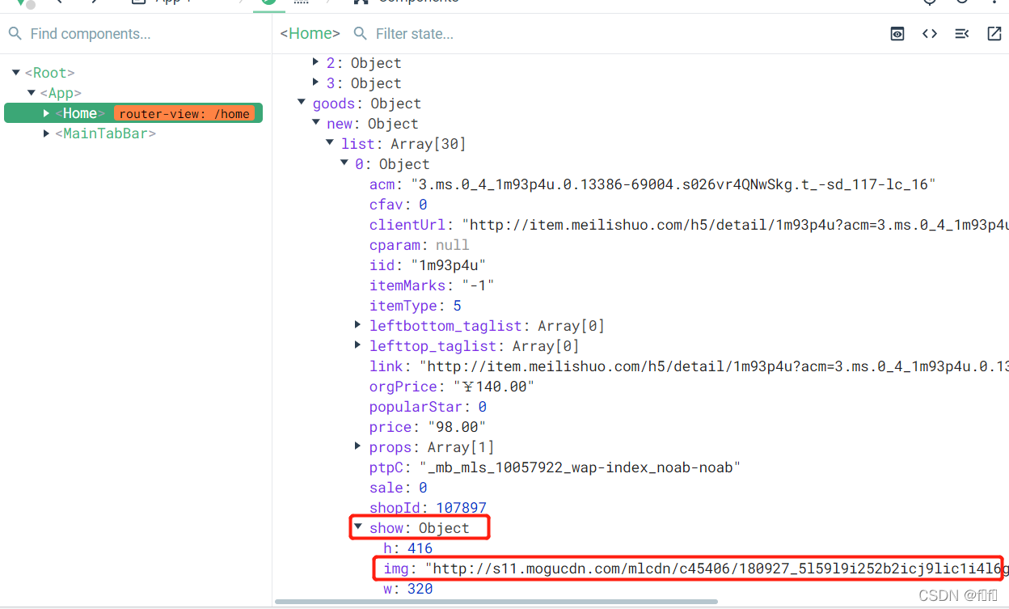1009x609 pixels.
Task: Select the MainTabBar component in tree
Action: 105,133
